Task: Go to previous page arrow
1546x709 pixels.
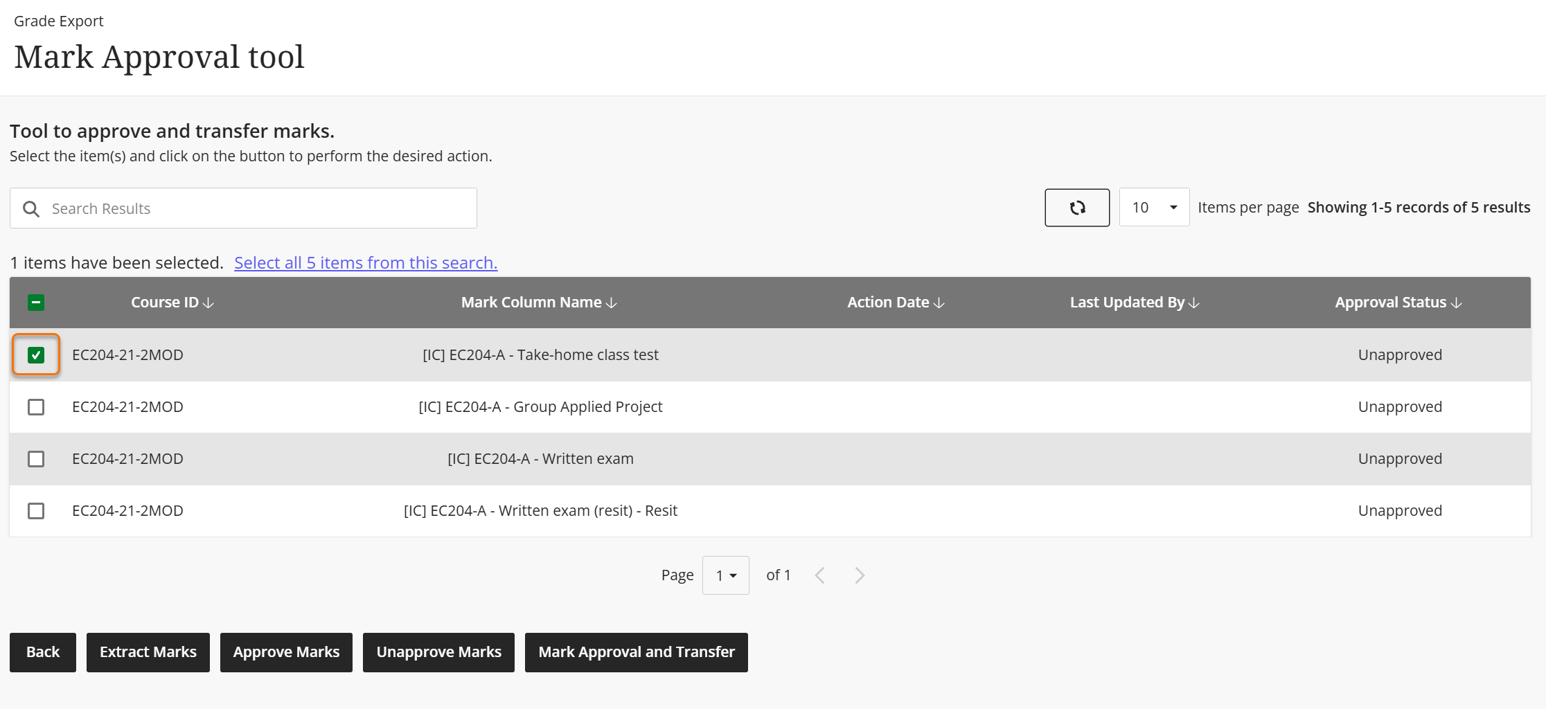Action: [820, 575]
